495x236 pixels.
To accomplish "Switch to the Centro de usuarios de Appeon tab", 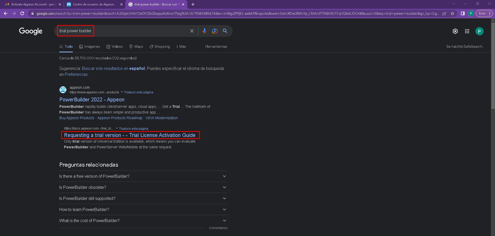I will pos(93,4).
